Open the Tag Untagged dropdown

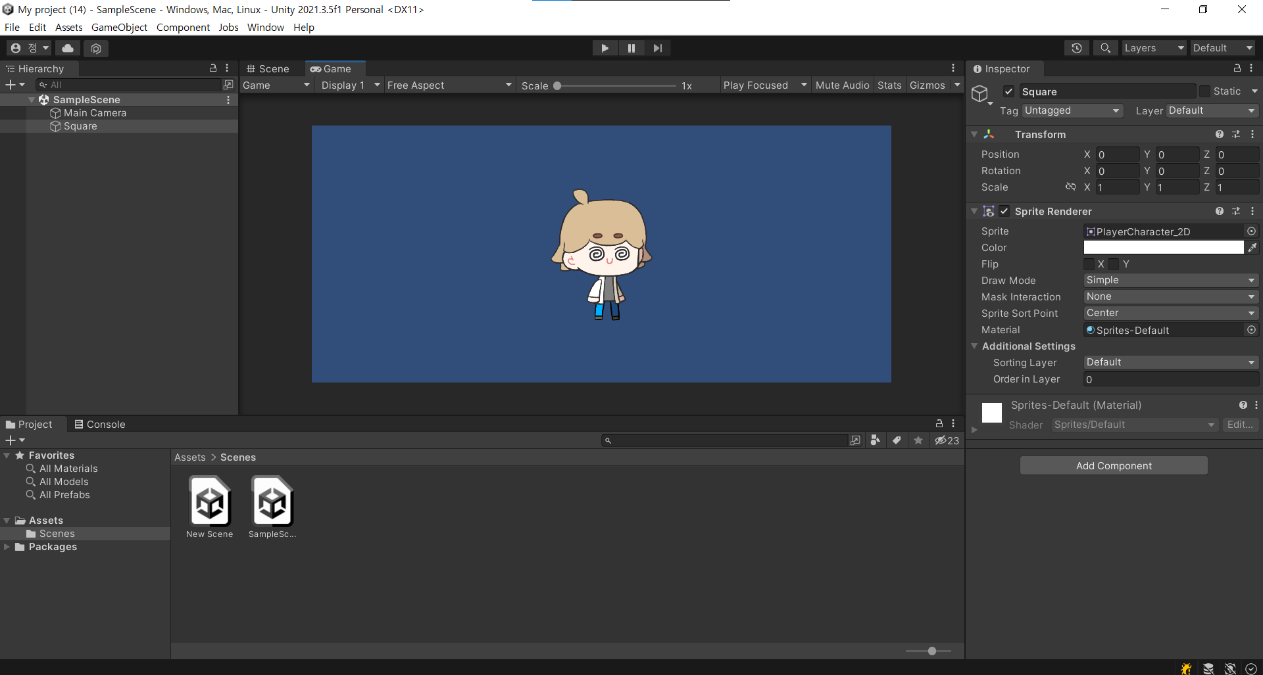point(1072,110)
